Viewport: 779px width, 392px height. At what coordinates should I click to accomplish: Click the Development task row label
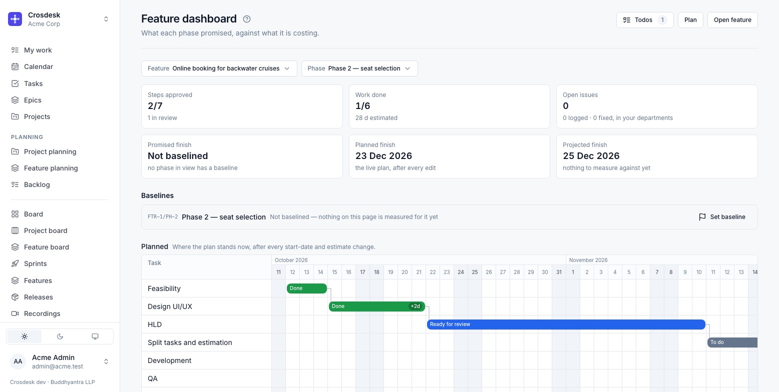pos(170,360)
